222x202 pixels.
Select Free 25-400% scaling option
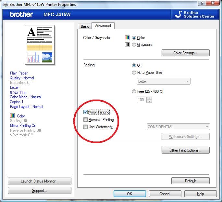pos(134,91)
